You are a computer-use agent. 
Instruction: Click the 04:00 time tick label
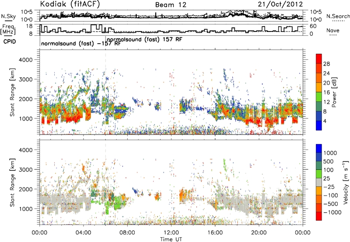coord(84,233)
